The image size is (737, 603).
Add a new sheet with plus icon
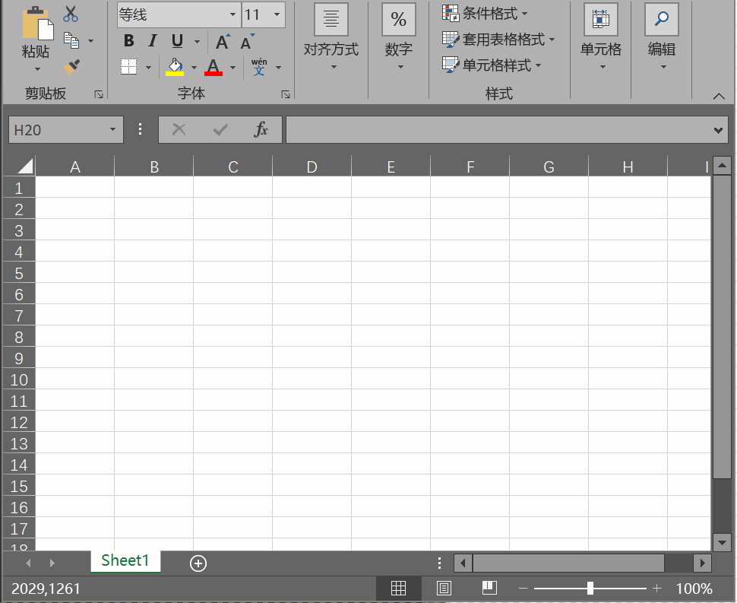(x=198, y=563)
